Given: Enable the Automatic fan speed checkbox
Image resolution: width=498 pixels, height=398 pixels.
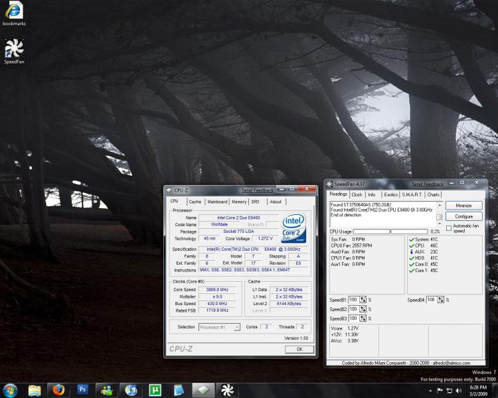Looking at the screenshot, I should [x=449, y=228].
